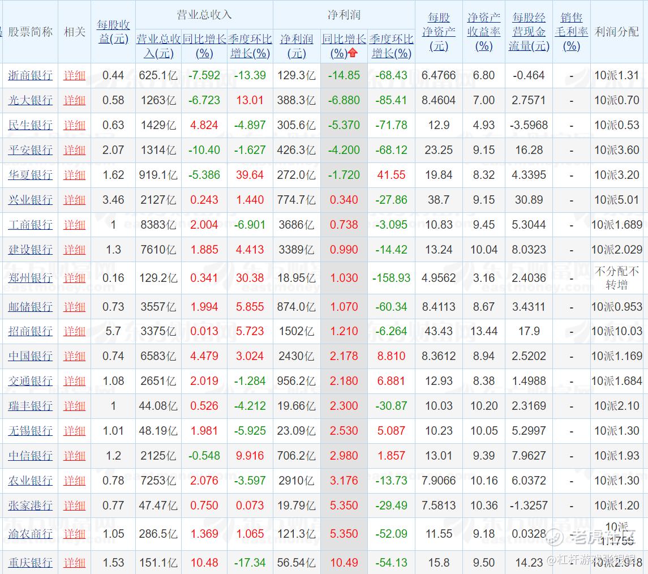648x574 pixels.
Task: Sort by revenue 同比增长(%) header
Action: click(204, 46)
